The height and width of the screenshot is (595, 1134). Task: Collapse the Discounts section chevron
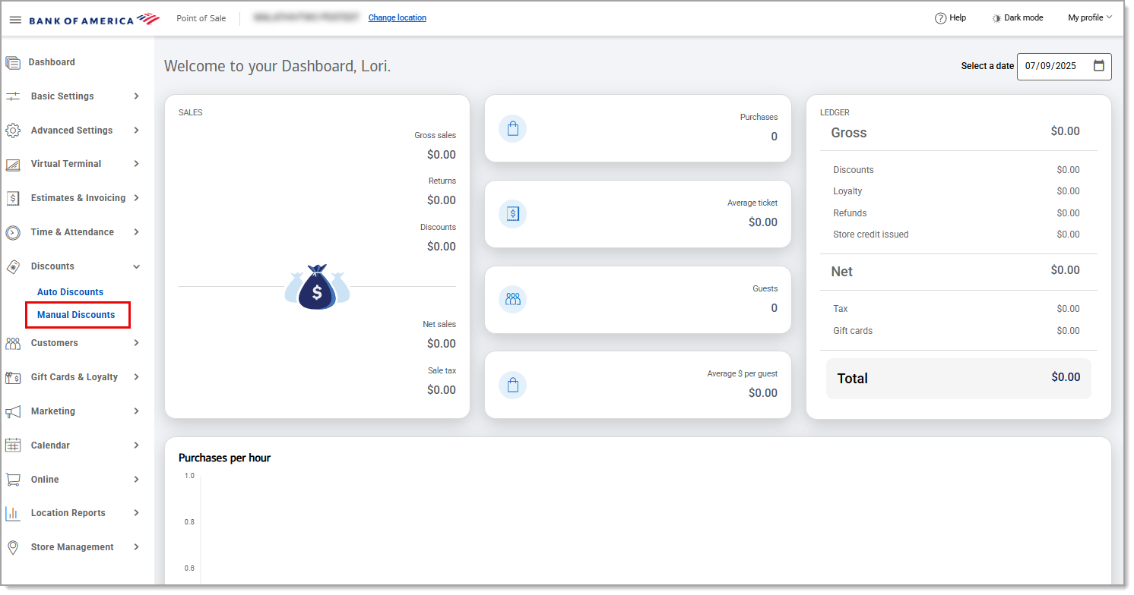click(x=136, y=266)
